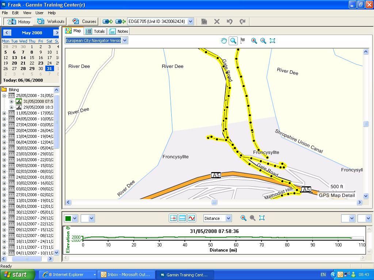Open the User menu

[39, 13]
